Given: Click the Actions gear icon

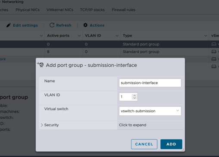Looking at the screenshot, I should pos(85,25).
